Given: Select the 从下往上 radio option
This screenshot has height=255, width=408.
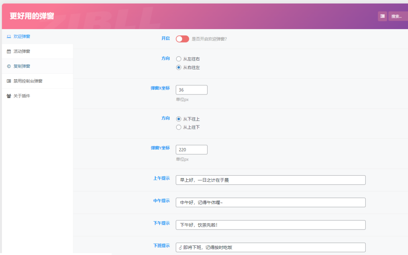Looking at the screenshot, I should pos(178,119).
